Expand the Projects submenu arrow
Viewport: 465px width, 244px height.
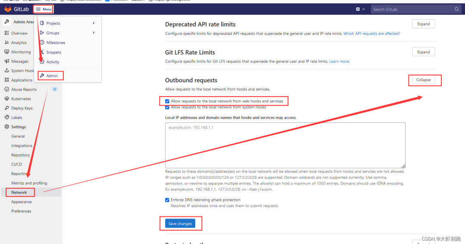94,23
